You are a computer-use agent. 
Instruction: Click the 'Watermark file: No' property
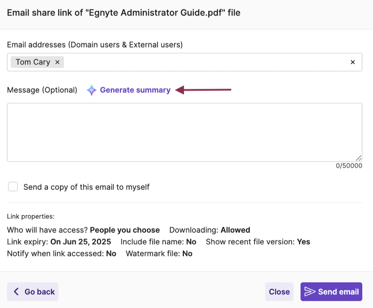(x=159, y=254)
